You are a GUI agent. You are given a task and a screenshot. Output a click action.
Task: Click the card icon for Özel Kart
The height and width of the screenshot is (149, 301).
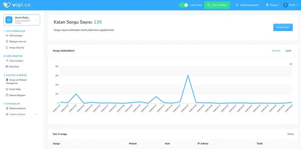7,67
